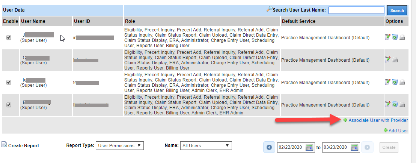Click edit icon for first user row
The height and width of the screenshot is (163, 416).
click(387, 37)
